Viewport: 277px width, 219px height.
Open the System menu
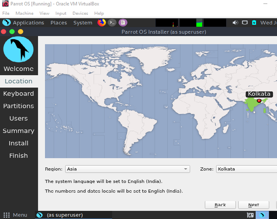coord(83,23)
